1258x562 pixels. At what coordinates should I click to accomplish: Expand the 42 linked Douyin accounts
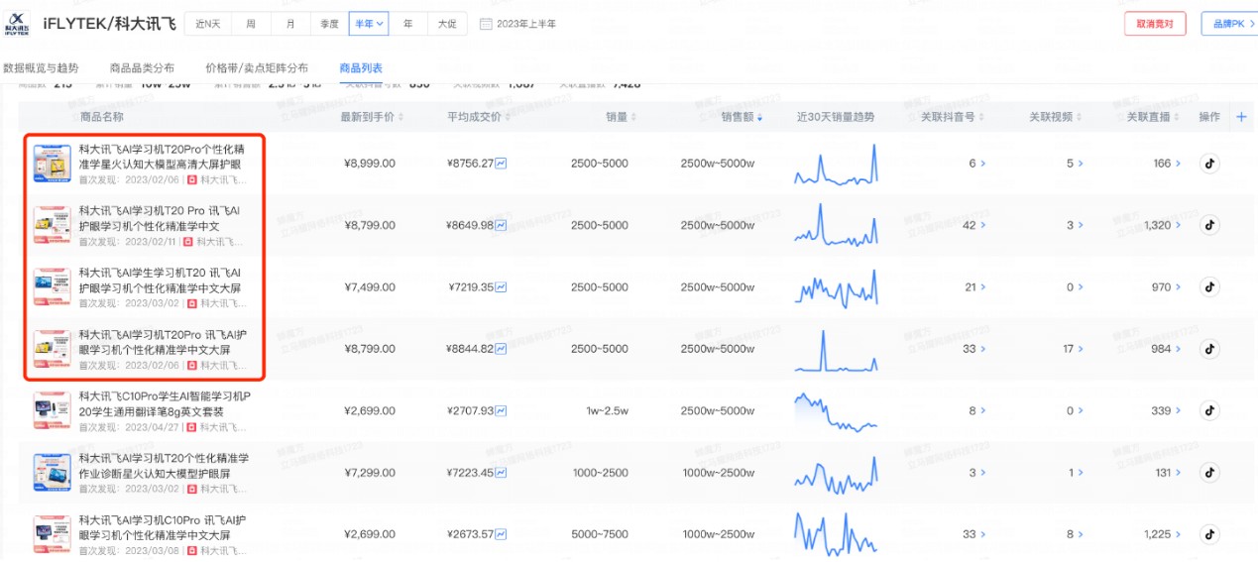tap(972, 225)
